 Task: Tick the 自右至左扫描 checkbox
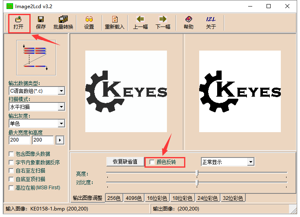pyautogui.click(x=11, y=171)
